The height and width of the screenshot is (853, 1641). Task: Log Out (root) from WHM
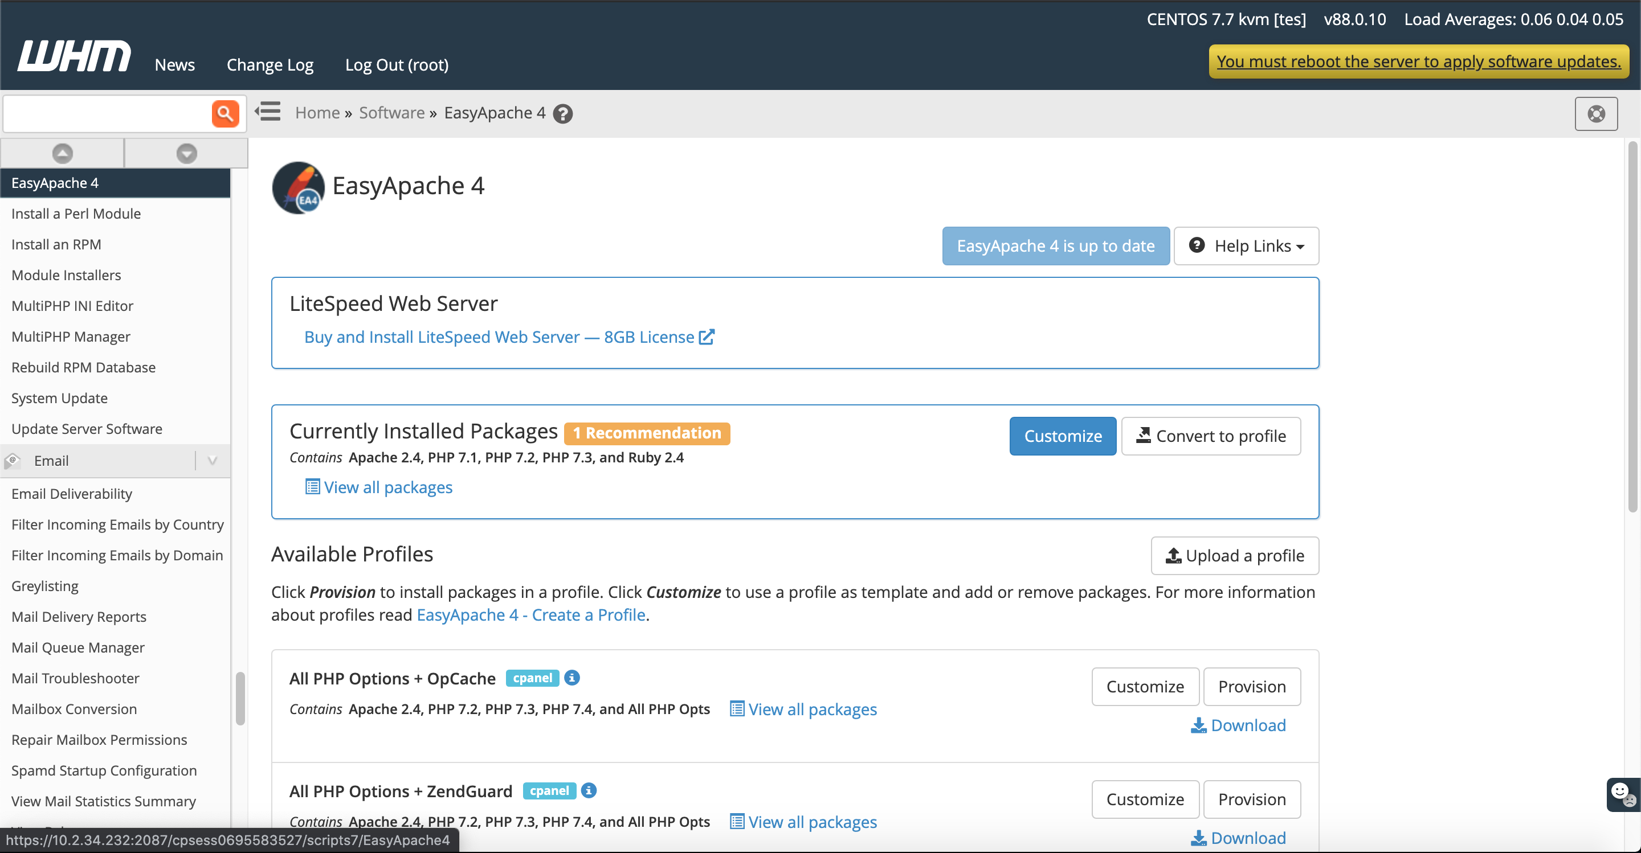pyautogui.click(x=397, y=64)
